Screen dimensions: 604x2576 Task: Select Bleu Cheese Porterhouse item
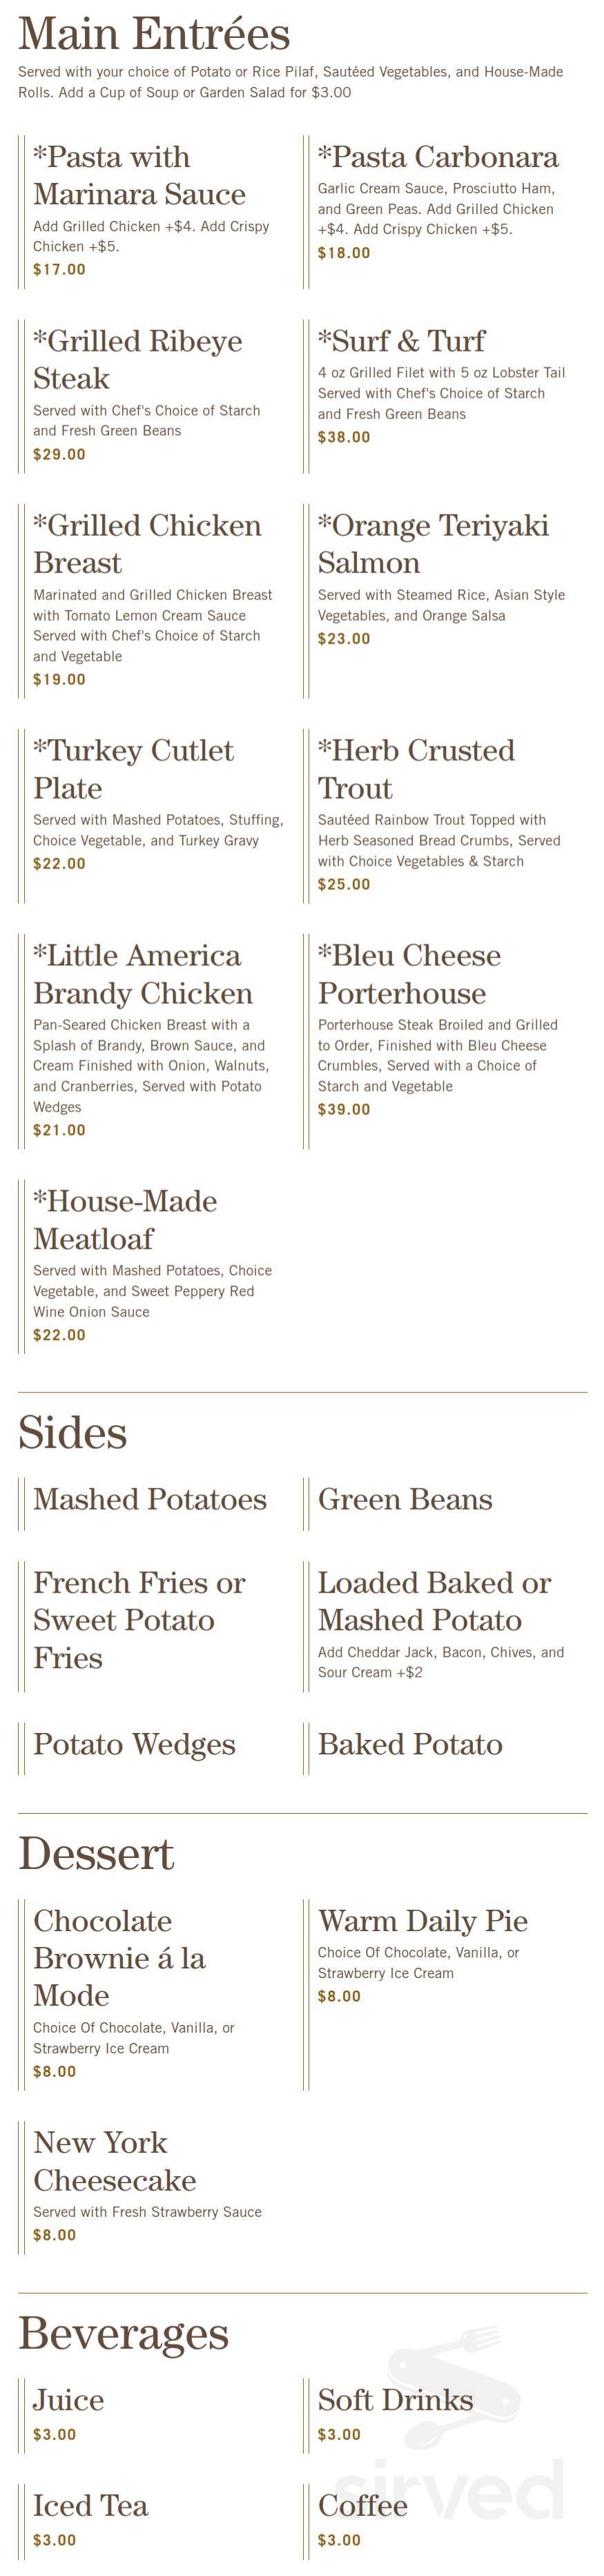409,974
